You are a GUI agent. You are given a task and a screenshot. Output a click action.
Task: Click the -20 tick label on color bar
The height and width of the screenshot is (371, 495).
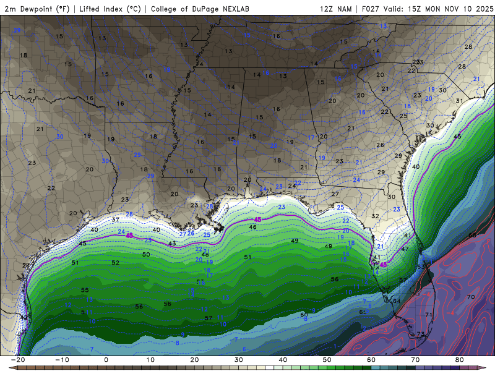18,360
